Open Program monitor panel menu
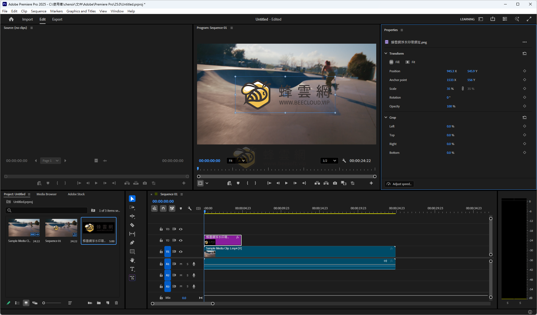 tap(232, 28)
